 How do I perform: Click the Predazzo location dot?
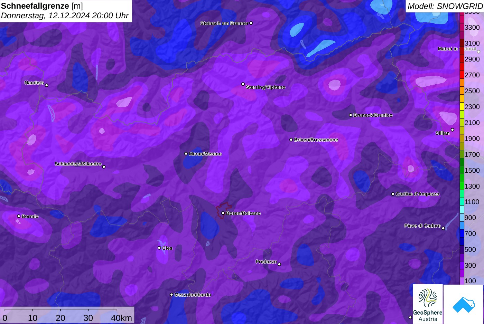coord(279,264)
